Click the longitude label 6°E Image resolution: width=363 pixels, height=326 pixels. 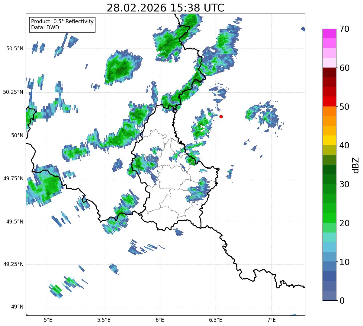(x=160, y=320)
